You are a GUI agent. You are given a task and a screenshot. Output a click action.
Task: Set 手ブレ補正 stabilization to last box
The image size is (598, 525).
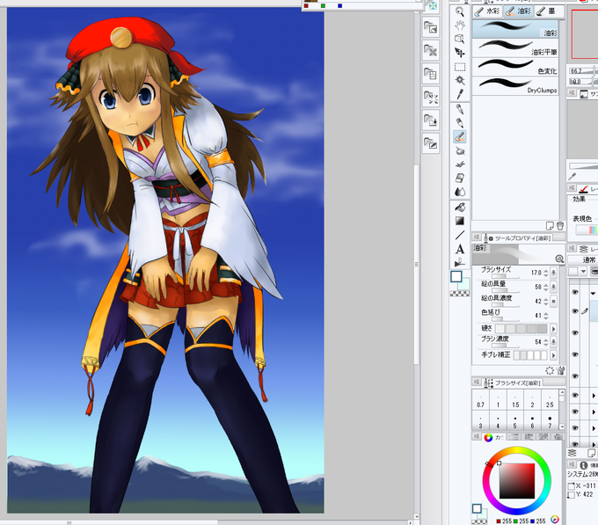tap(544, 355)
